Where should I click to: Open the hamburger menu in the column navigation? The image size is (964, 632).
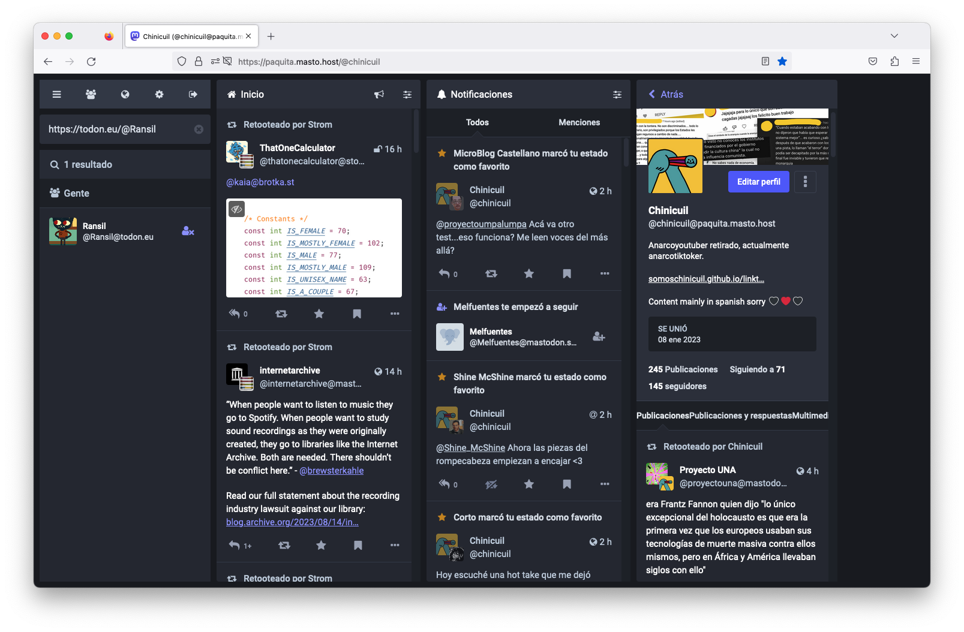(x=56, y=94)
